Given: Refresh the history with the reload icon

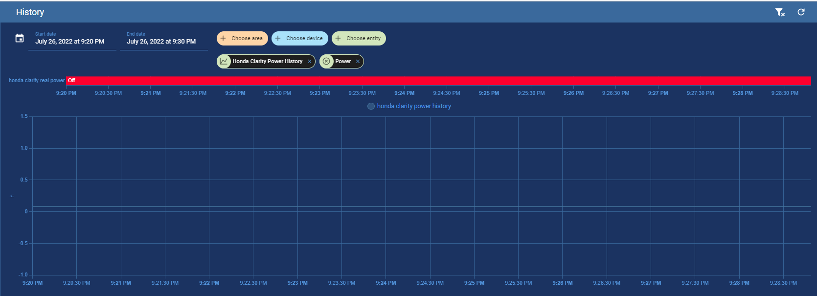Looking at the screenshot, I should pos(801,12).
